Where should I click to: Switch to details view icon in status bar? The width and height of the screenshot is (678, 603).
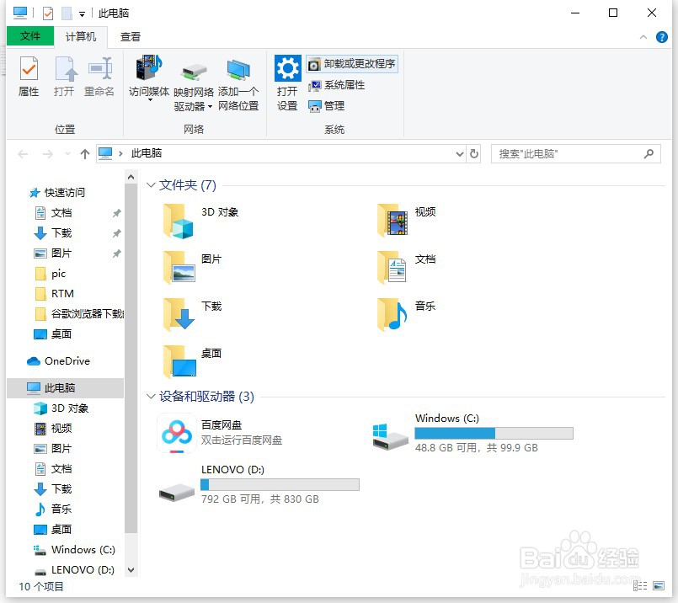640,585
